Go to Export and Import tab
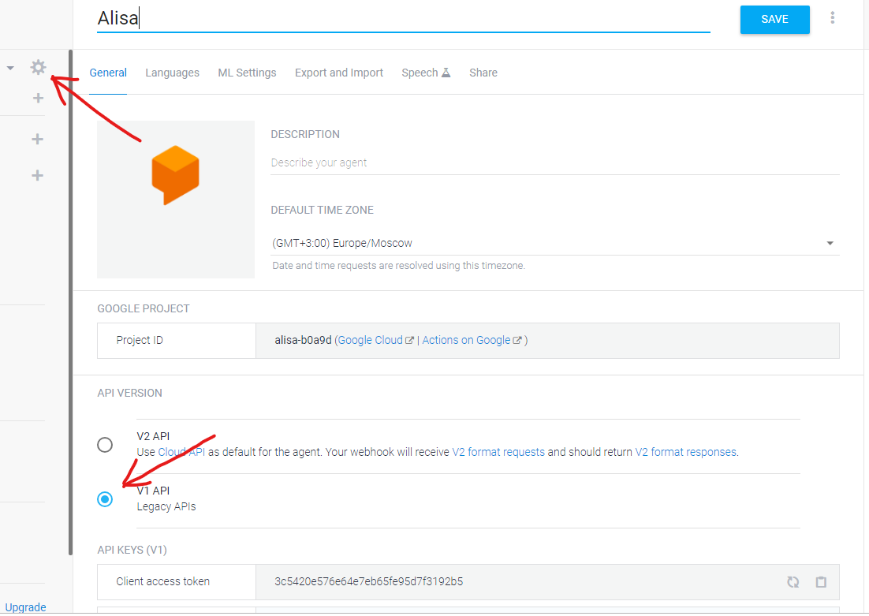This screenshot has height=616, width=869. [339, 73]
